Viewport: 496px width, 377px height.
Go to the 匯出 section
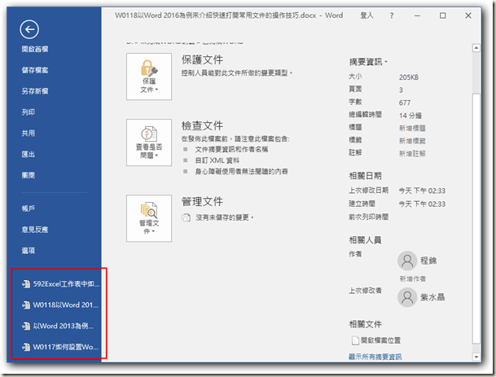pos(29,154)
